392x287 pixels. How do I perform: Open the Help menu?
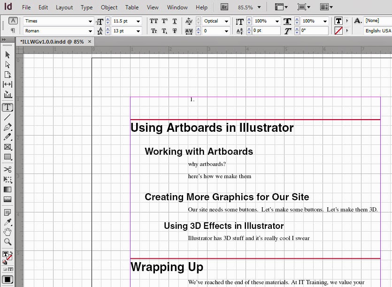pos(201,8)
